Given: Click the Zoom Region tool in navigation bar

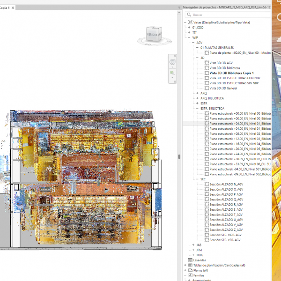Looking at the screenshot, I should pos(172,72).
